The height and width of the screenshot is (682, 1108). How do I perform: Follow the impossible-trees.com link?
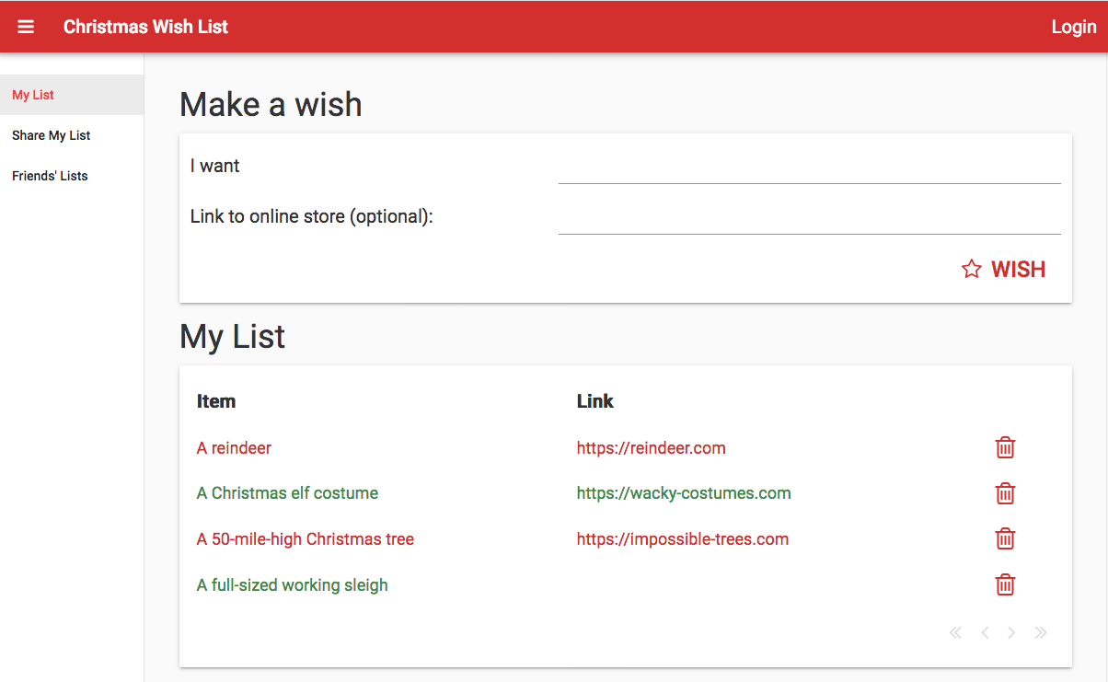tap(682, 539)
